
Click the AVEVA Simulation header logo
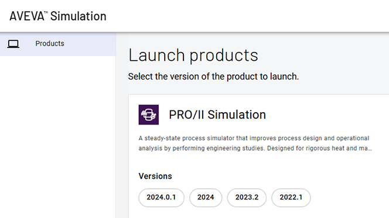click(x=58, y=16)
